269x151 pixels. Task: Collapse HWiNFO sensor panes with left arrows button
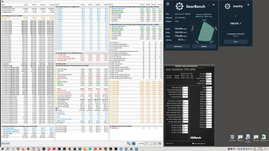[x=3, y=144]
